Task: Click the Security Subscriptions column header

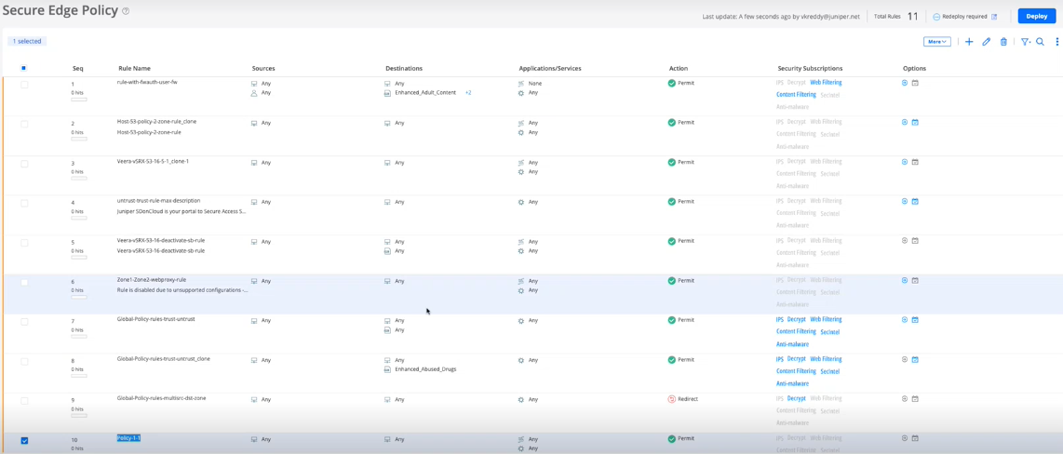Action: pos(810,68)
